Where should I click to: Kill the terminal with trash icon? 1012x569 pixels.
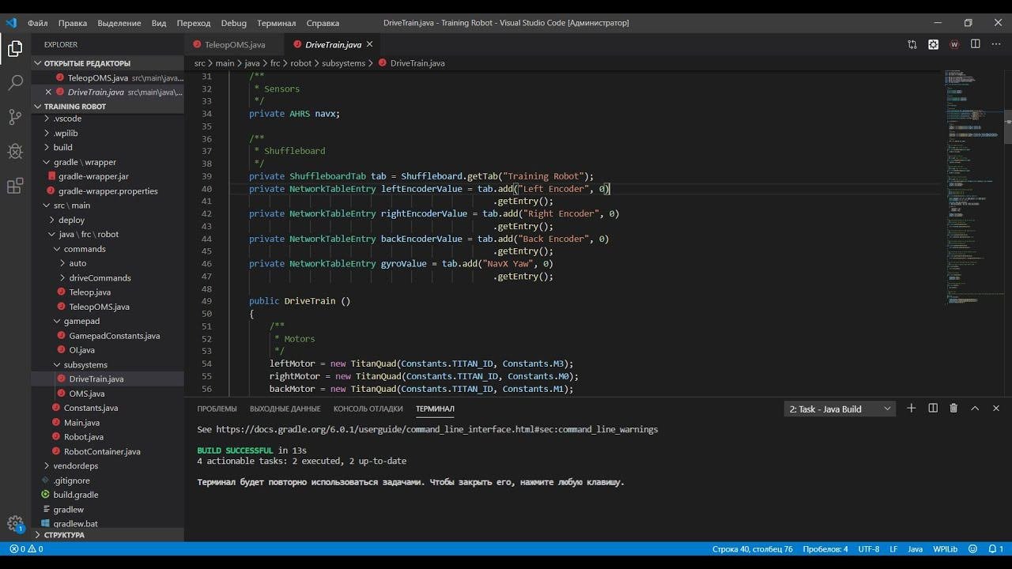[x=953, y=409]
